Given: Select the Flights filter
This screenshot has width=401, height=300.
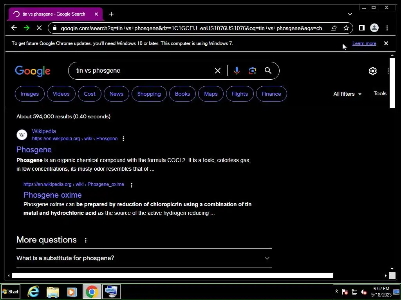Looking at the screenshot, I should coord(240,94).
